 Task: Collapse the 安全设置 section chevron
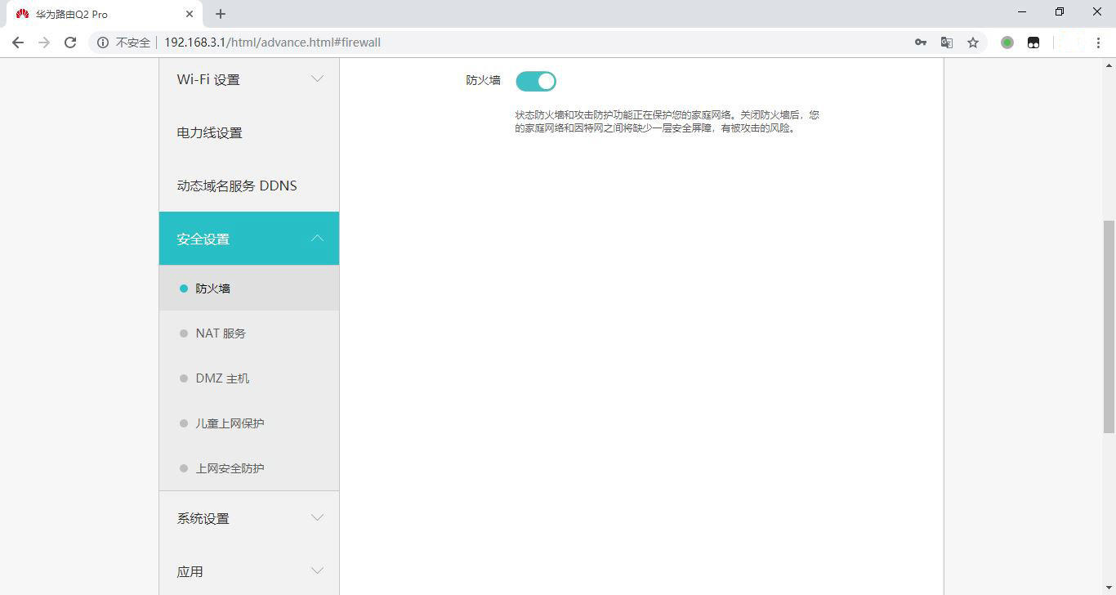click(x=317, y=239)
